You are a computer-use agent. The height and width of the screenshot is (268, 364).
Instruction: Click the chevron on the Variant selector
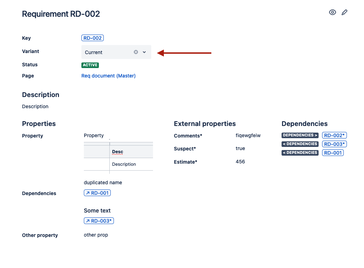point(144,52)
